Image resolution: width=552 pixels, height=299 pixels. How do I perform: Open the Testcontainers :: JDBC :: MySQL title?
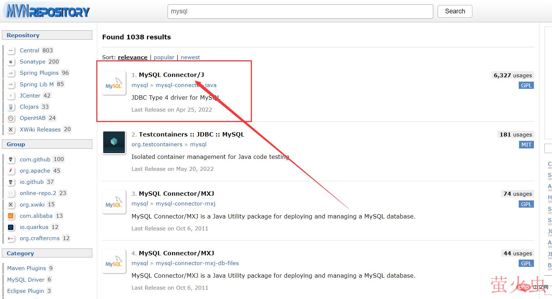(191, 134)
